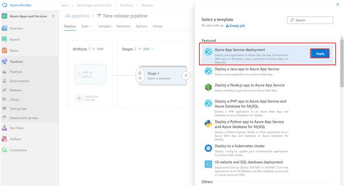
Task: Select Deploy a Node.js app to Azure App Service
Action: [250, 85]
